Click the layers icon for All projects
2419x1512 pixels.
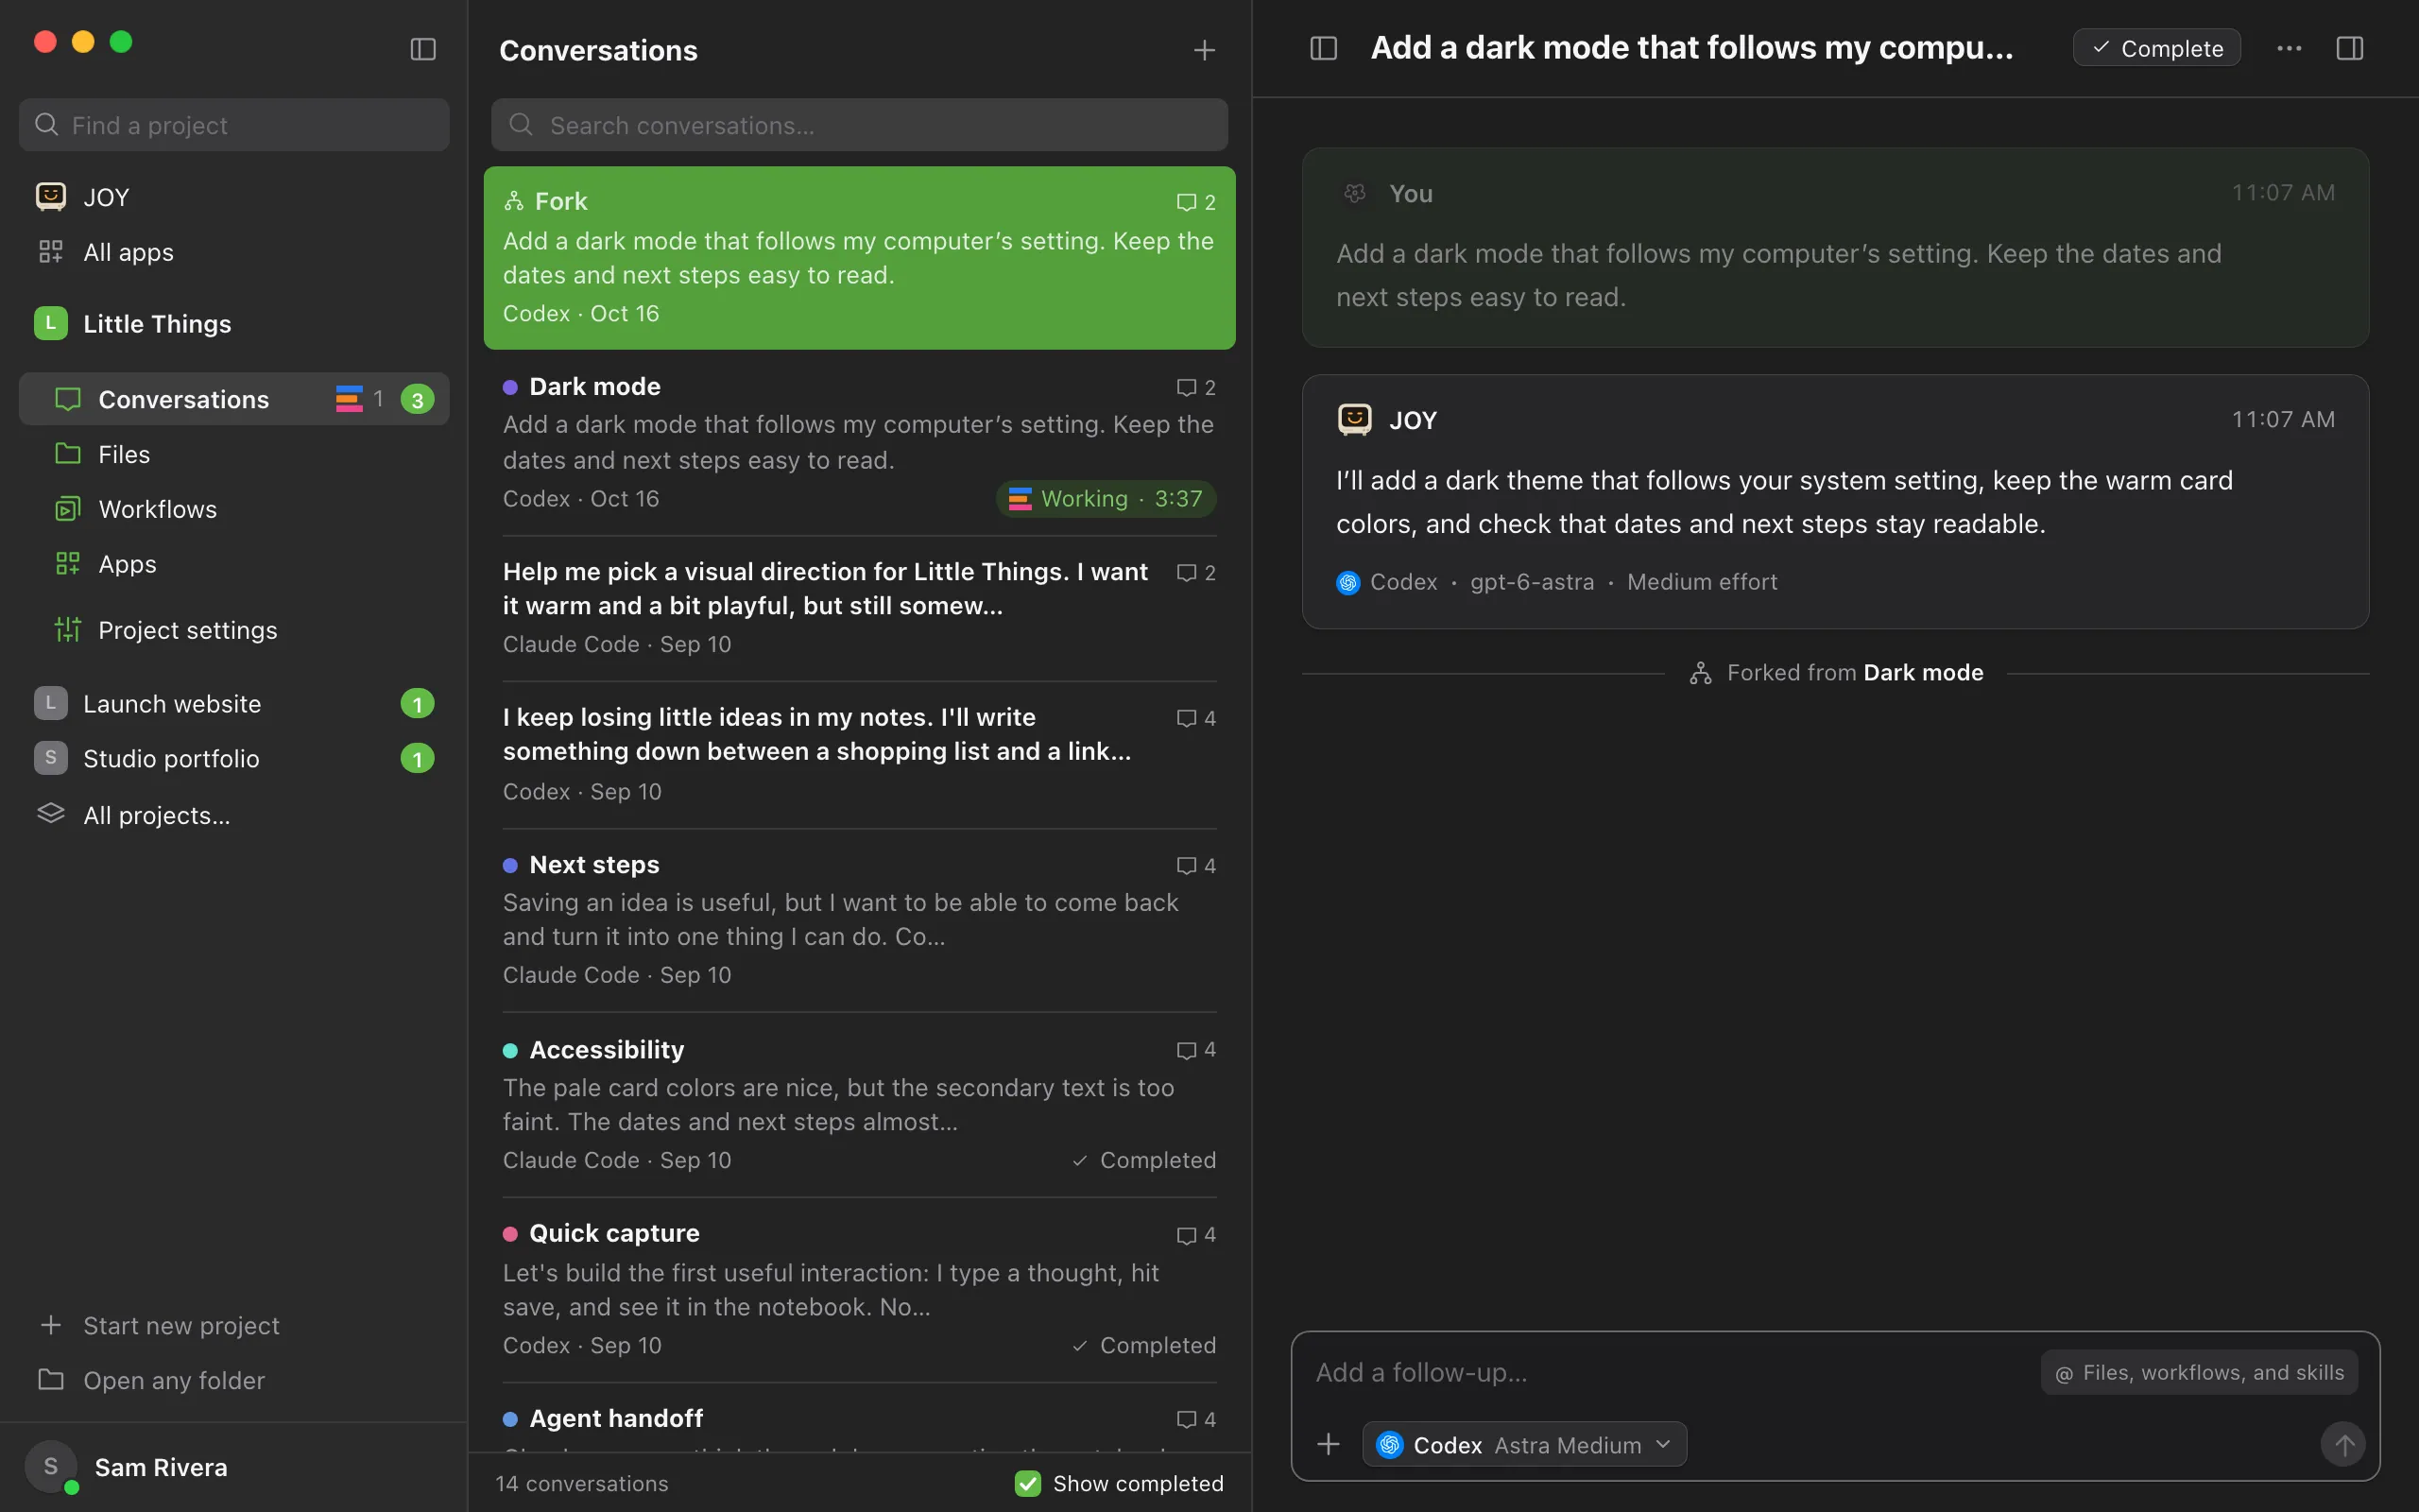pos(51,814)
